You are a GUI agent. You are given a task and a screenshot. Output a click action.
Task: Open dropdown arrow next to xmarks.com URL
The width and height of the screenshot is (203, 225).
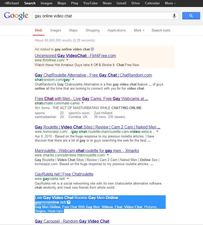(x=108, y=155)
